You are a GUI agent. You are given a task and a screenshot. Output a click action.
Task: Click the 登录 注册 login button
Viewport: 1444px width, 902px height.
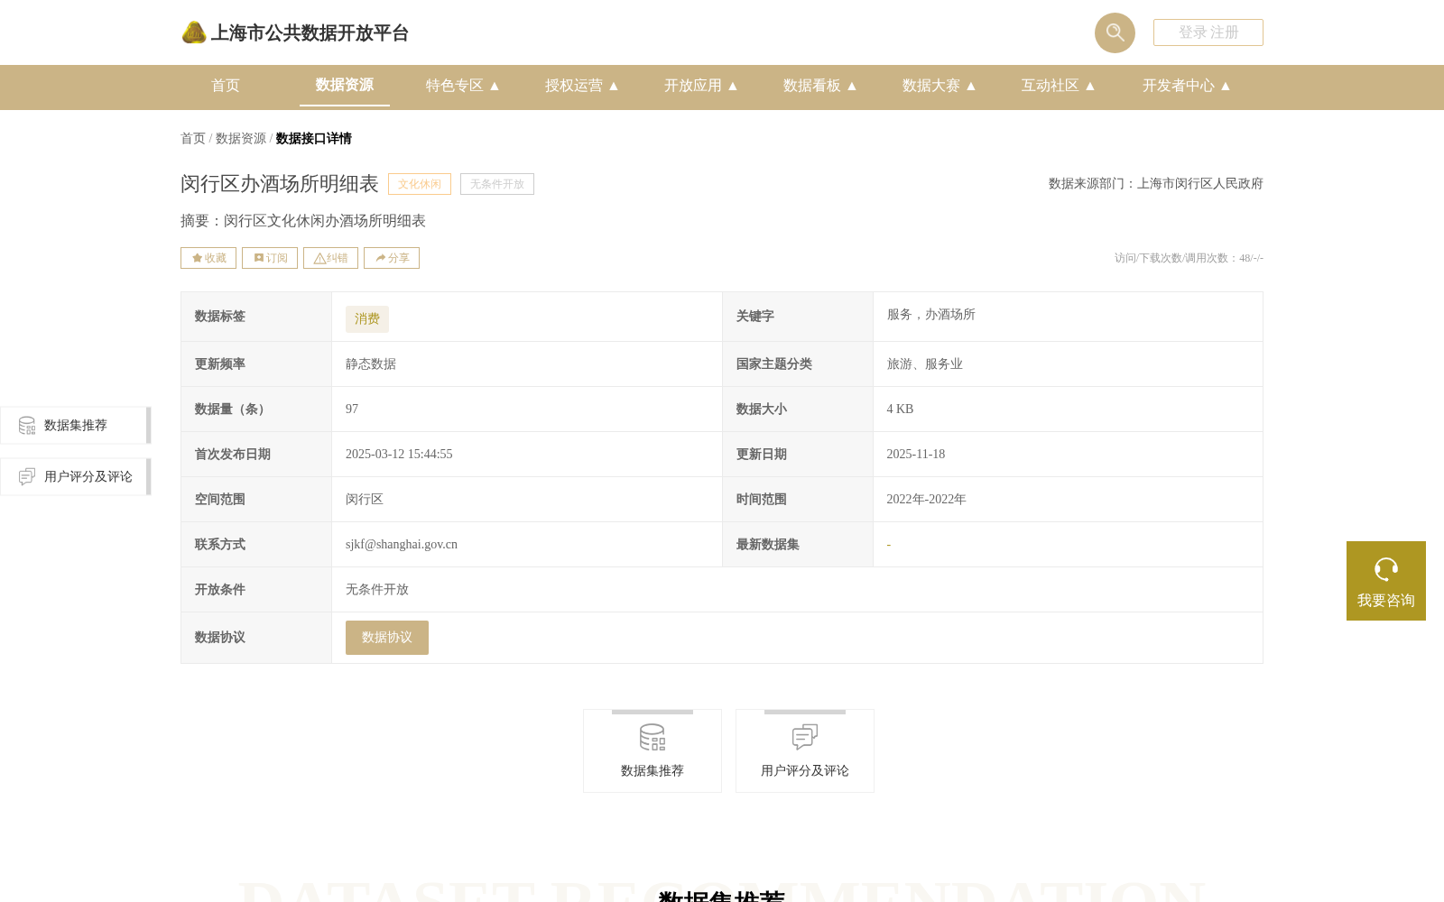[x=1208, y=32]
